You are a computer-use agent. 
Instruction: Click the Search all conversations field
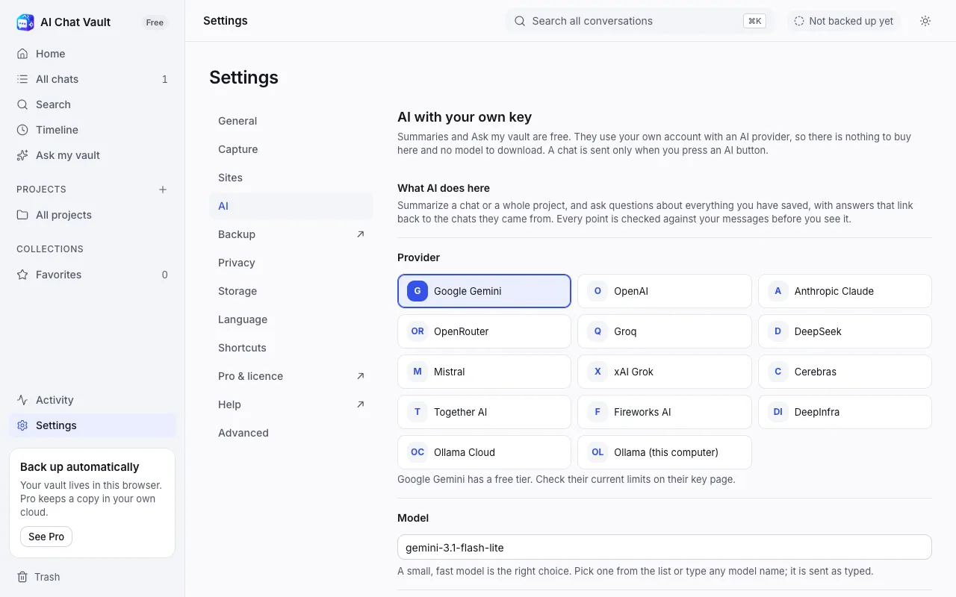pyautogui.click(x=640, y=21)
